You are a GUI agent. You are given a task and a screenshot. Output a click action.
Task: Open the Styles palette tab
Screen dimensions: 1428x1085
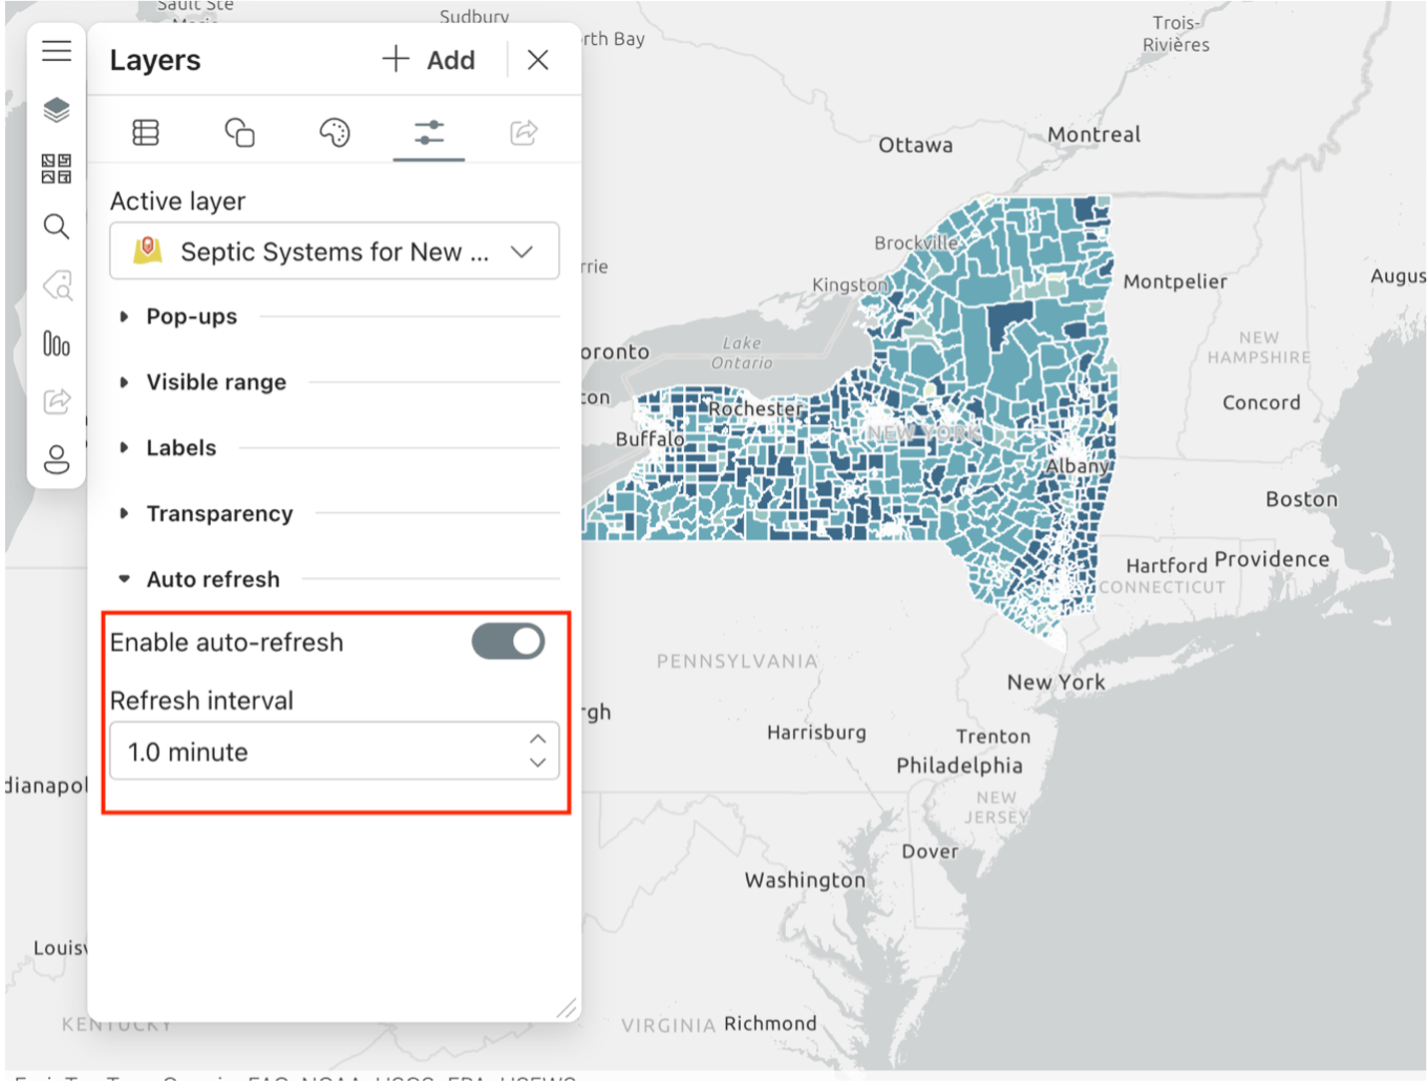[334, 132]
